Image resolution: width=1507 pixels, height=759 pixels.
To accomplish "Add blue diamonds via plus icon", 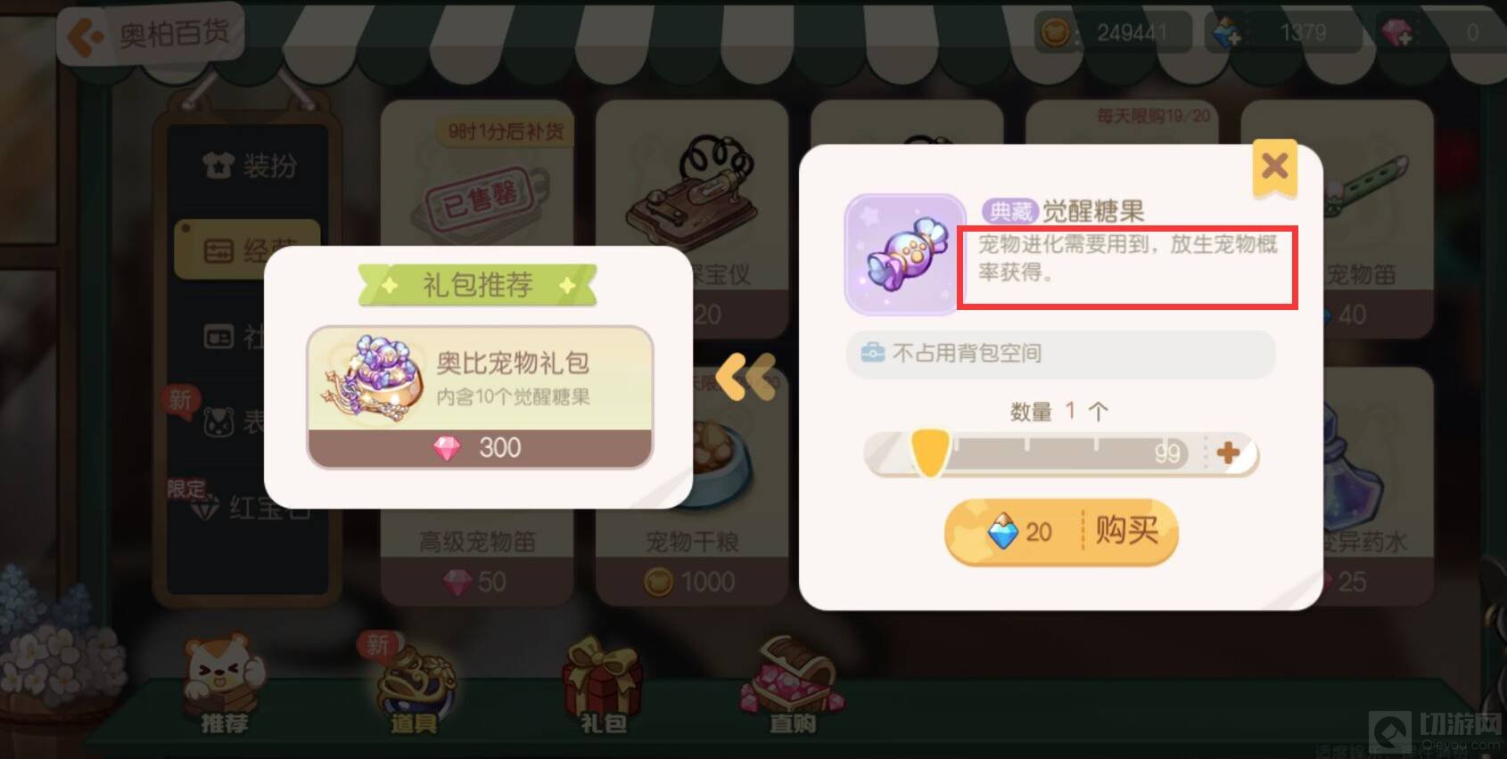I will click(x=1229, y=33).
